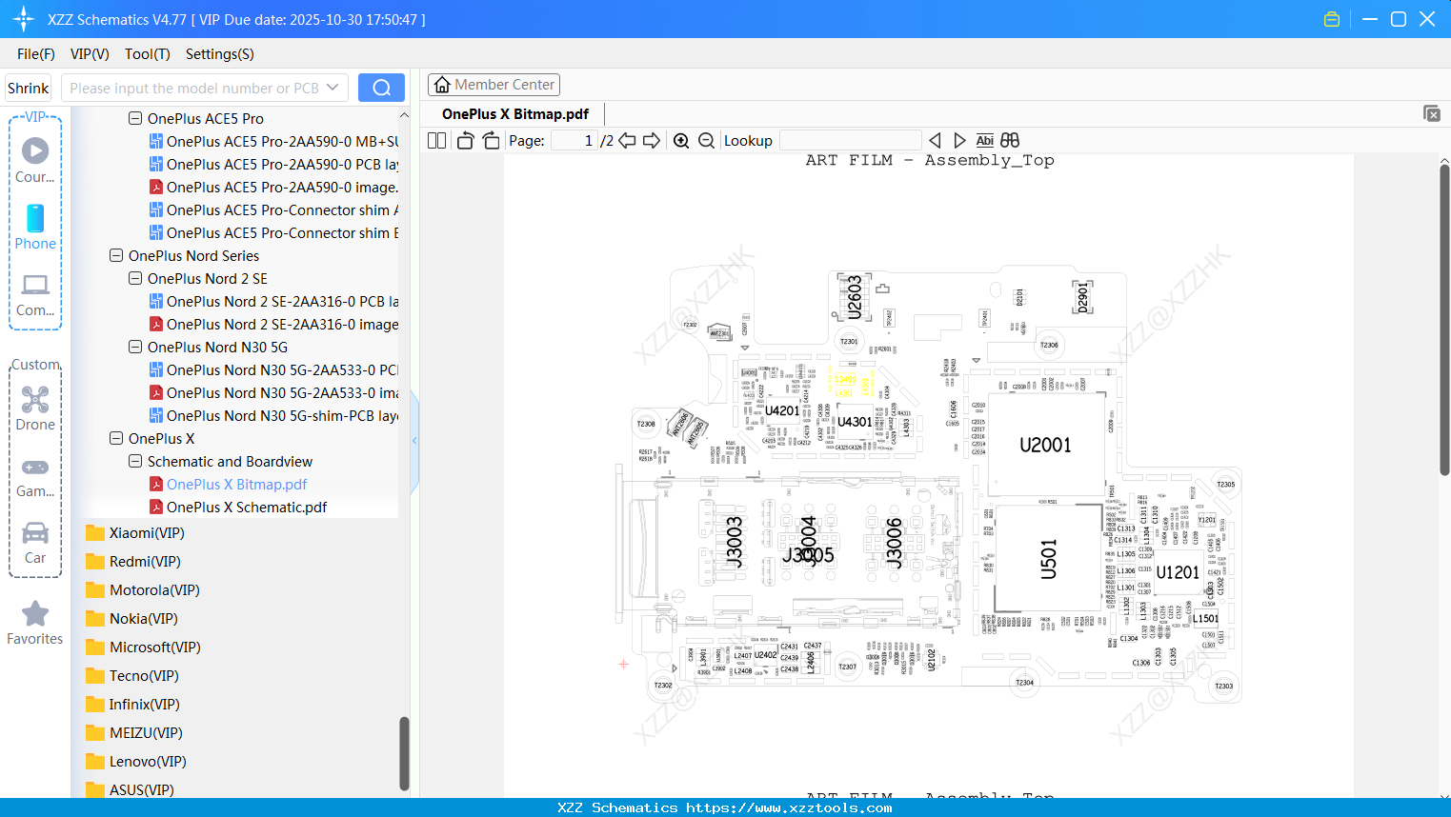Toggle the two-page split view icon

tap(436, 141)
